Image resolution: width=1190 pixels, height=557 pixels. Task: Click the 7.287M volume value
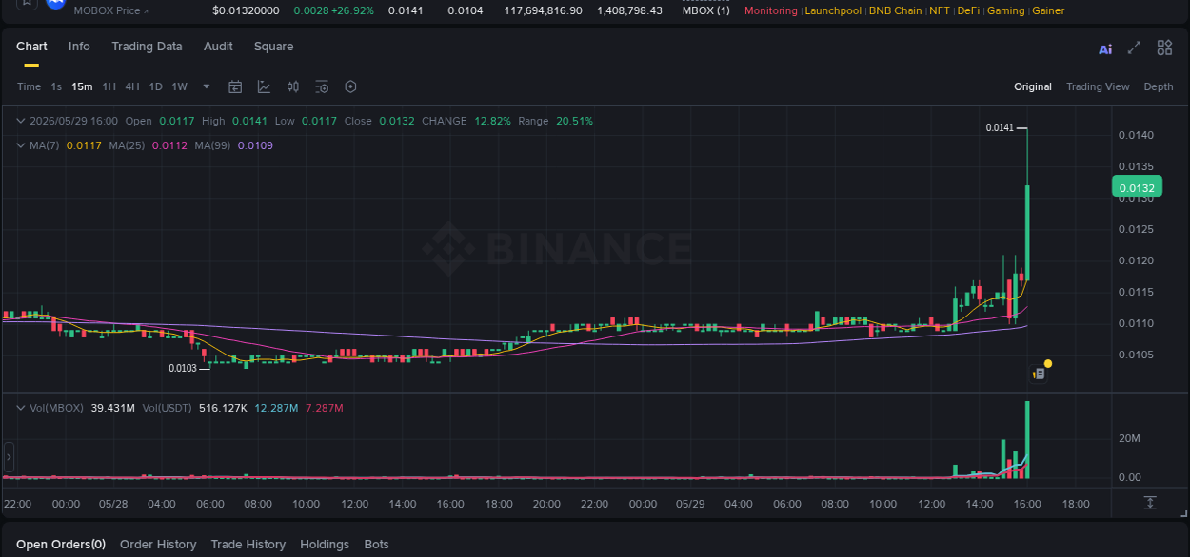point(325,408)
